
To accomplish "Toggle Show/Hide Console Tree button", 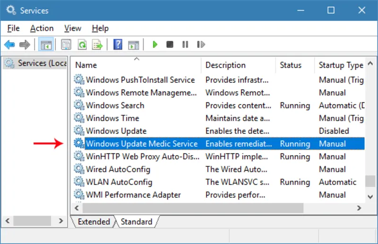I will click(46, 45).
